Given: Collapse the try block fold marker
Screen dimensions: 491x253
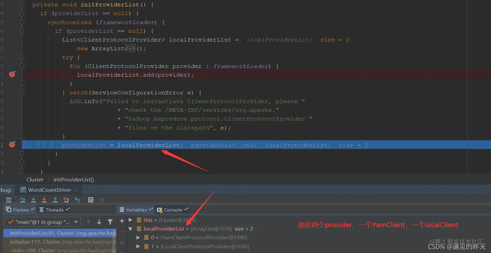Looking at the screenshot, I should point(22,58).
